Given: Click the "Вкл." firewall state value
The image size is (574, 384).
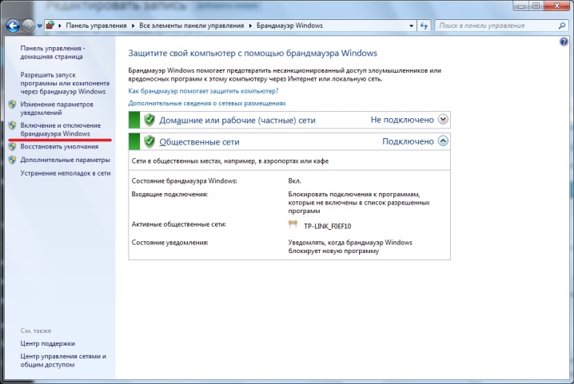Looking at the screenshot, I should [x=294, y=180].
